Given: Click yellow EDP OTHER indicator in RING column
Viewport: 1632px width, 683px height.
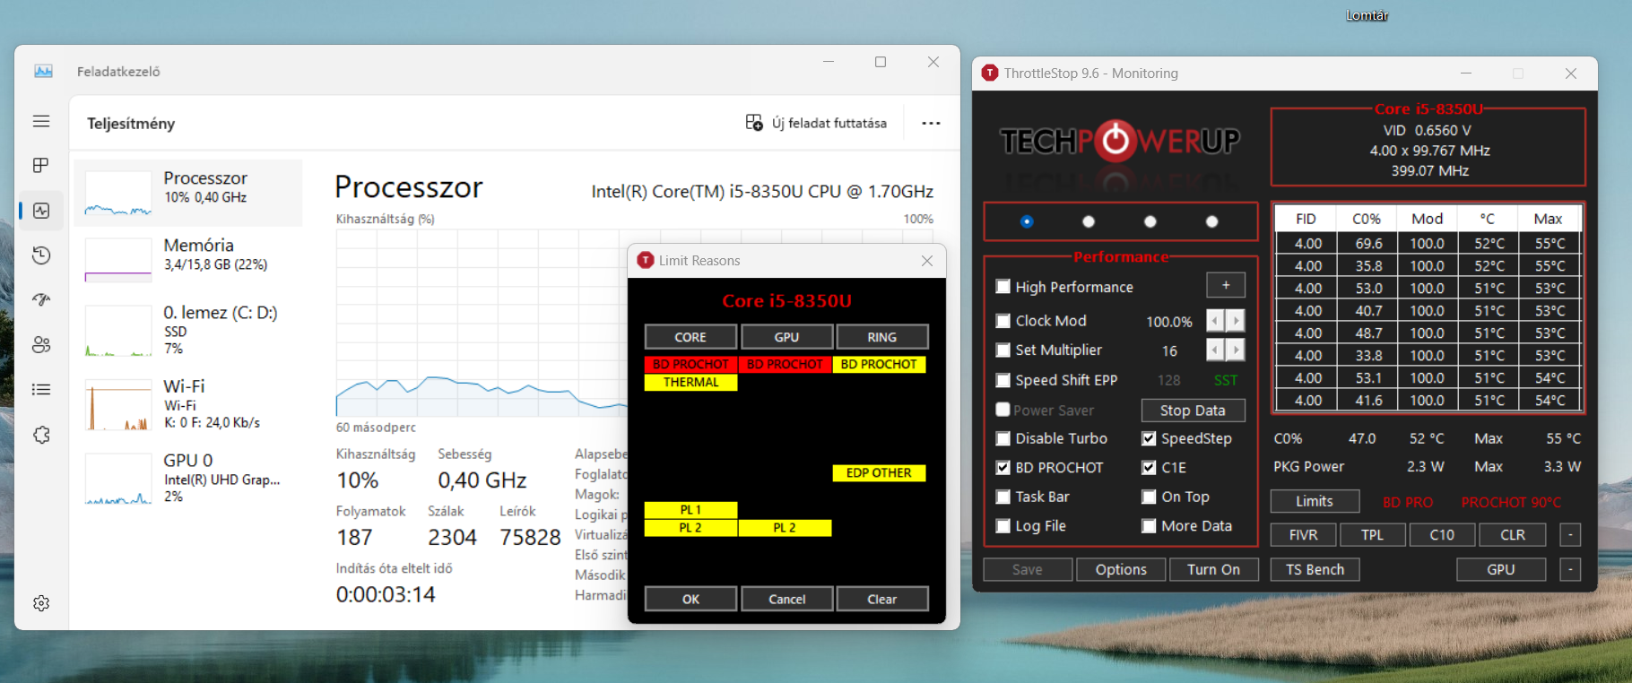Looking at the screenshot, I should (x=879, y=473).
